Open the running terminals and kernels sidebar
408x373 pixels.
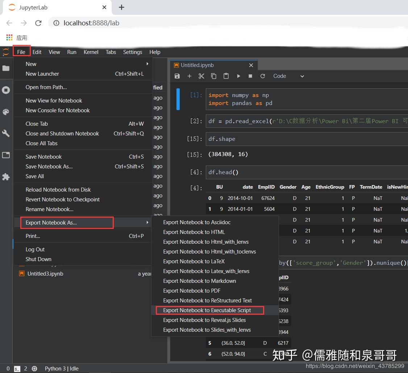point(6,90)
